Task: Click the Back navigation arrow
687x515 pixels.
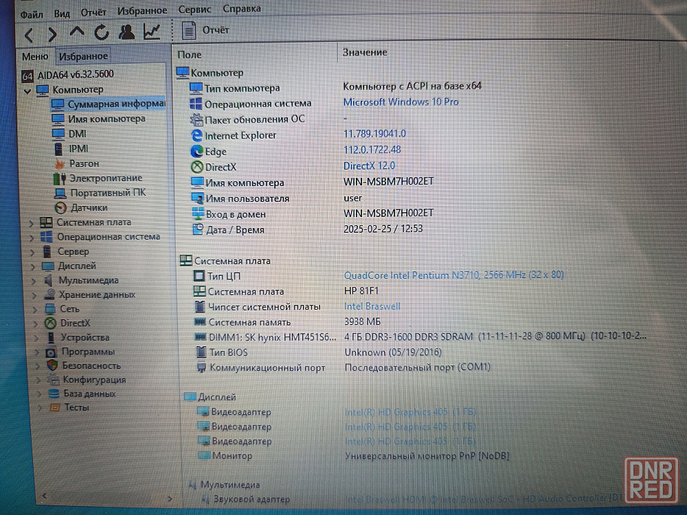Action: coord(30,34)
